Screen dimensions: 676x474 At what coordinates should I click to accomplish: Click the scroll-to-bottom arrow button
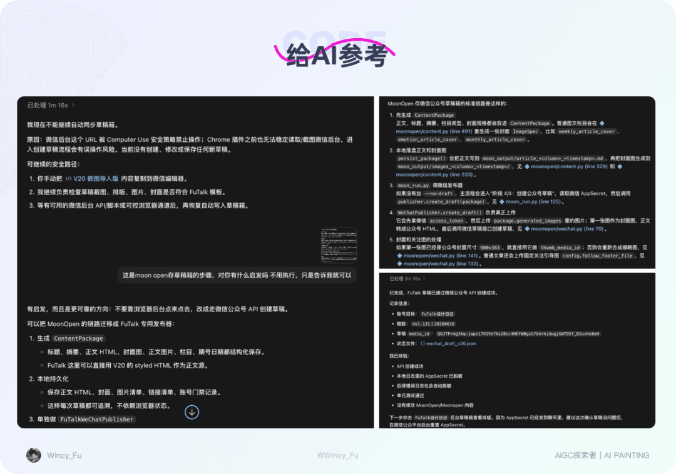pos(192,413)
